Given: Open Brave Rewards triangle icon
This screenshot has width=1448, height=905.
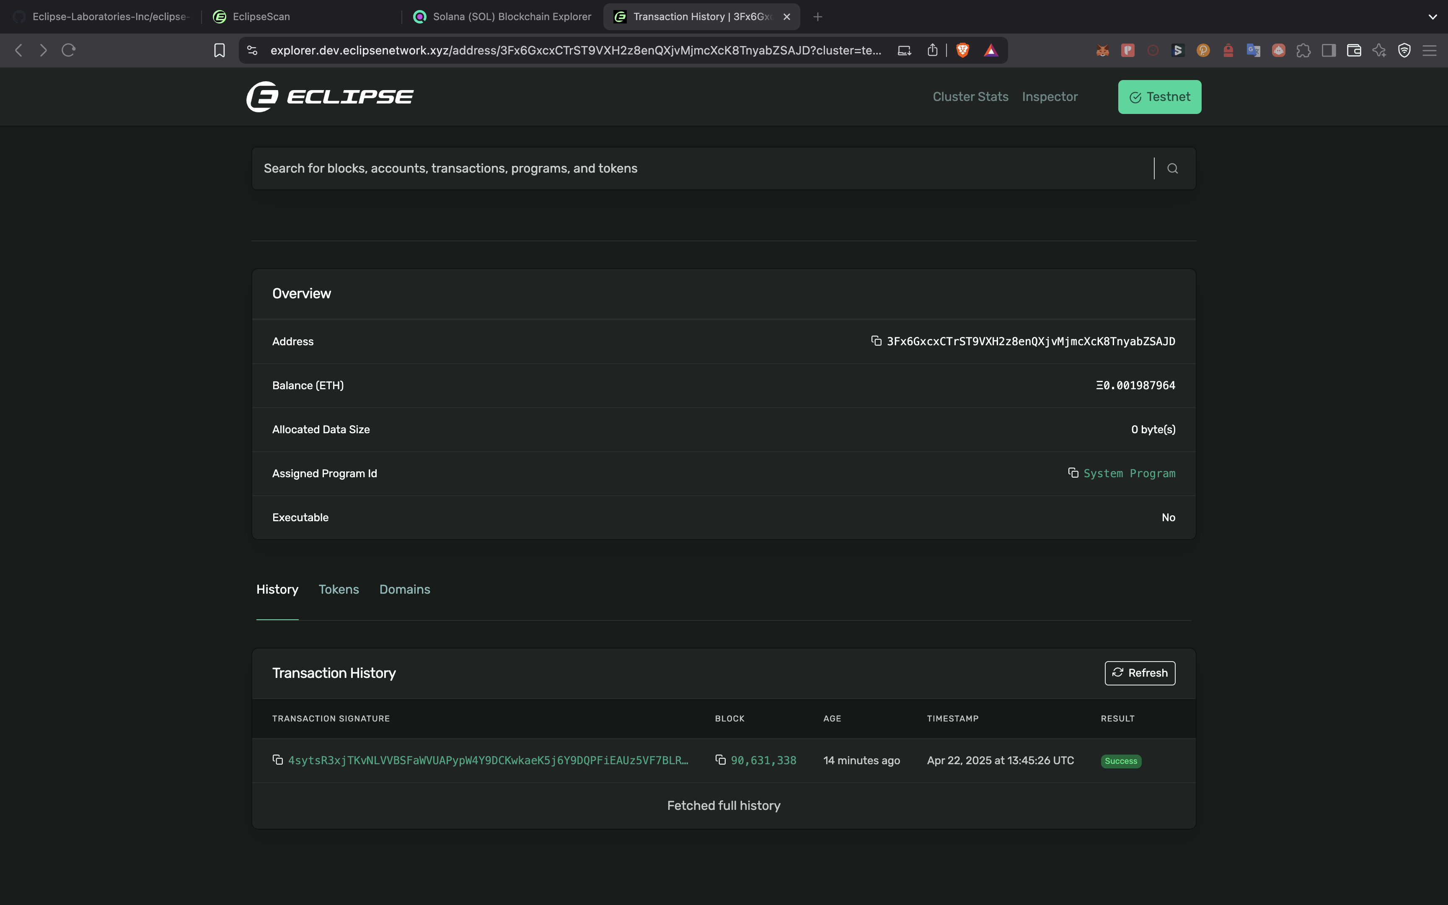Looking at the screenshot, I should click(x=991, y=50).
